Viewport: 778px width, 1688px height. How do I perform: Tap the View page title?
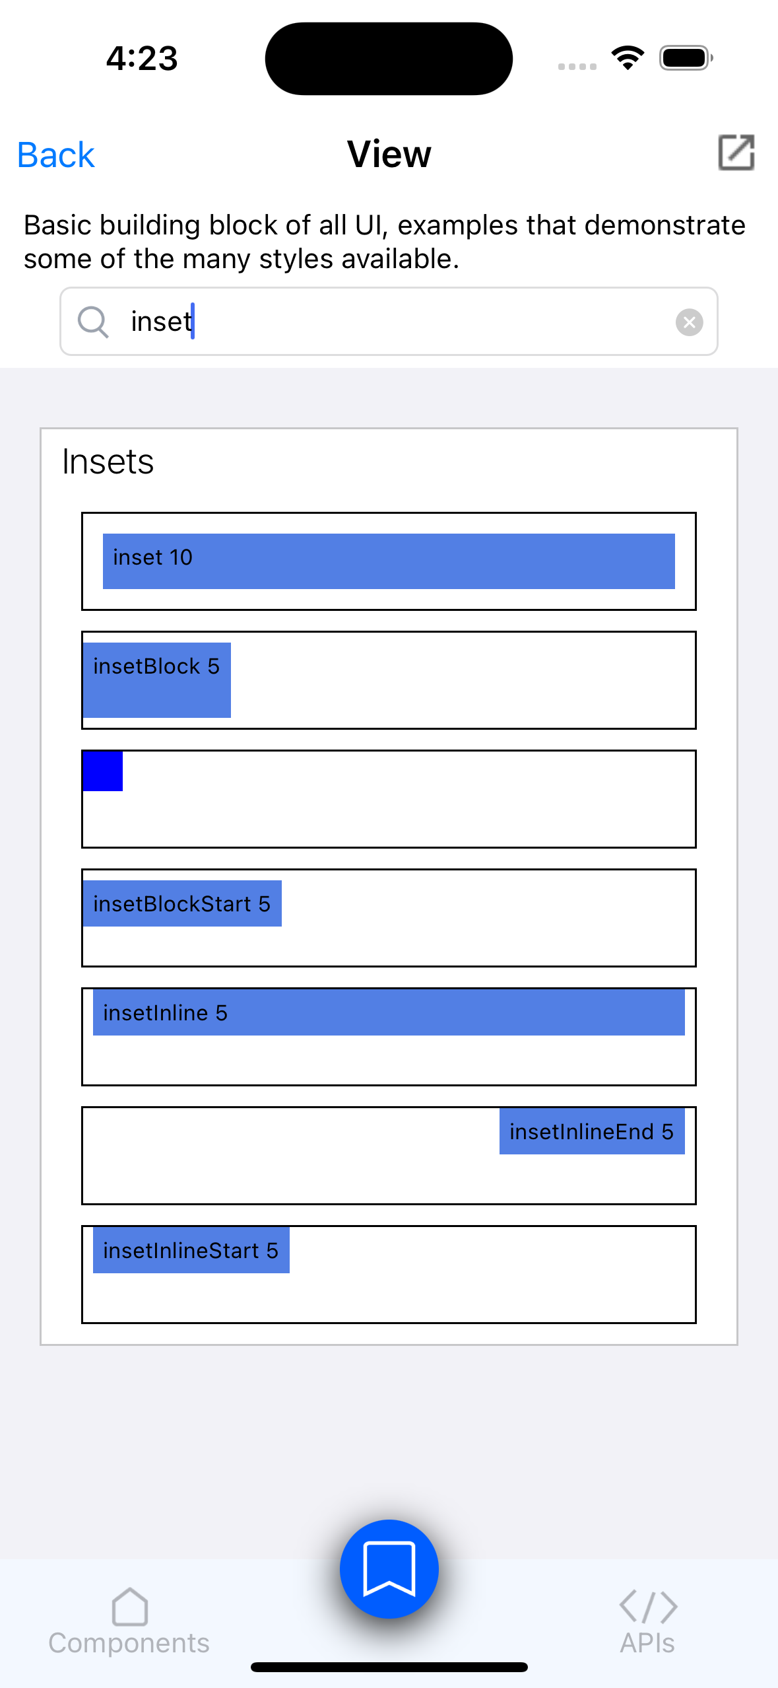[x=389, y=155]
